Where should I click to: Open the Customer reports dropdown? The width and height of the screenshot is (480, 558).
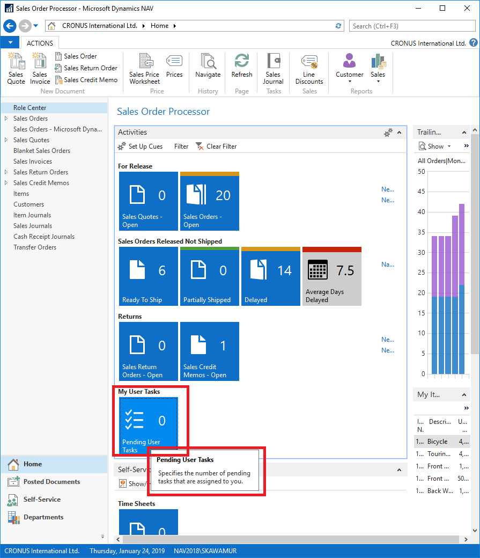click(x=350, y=68)
